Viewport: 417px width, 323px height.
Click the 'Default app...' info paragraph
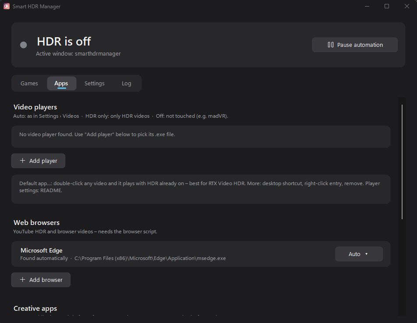click(x=199, y=187)
